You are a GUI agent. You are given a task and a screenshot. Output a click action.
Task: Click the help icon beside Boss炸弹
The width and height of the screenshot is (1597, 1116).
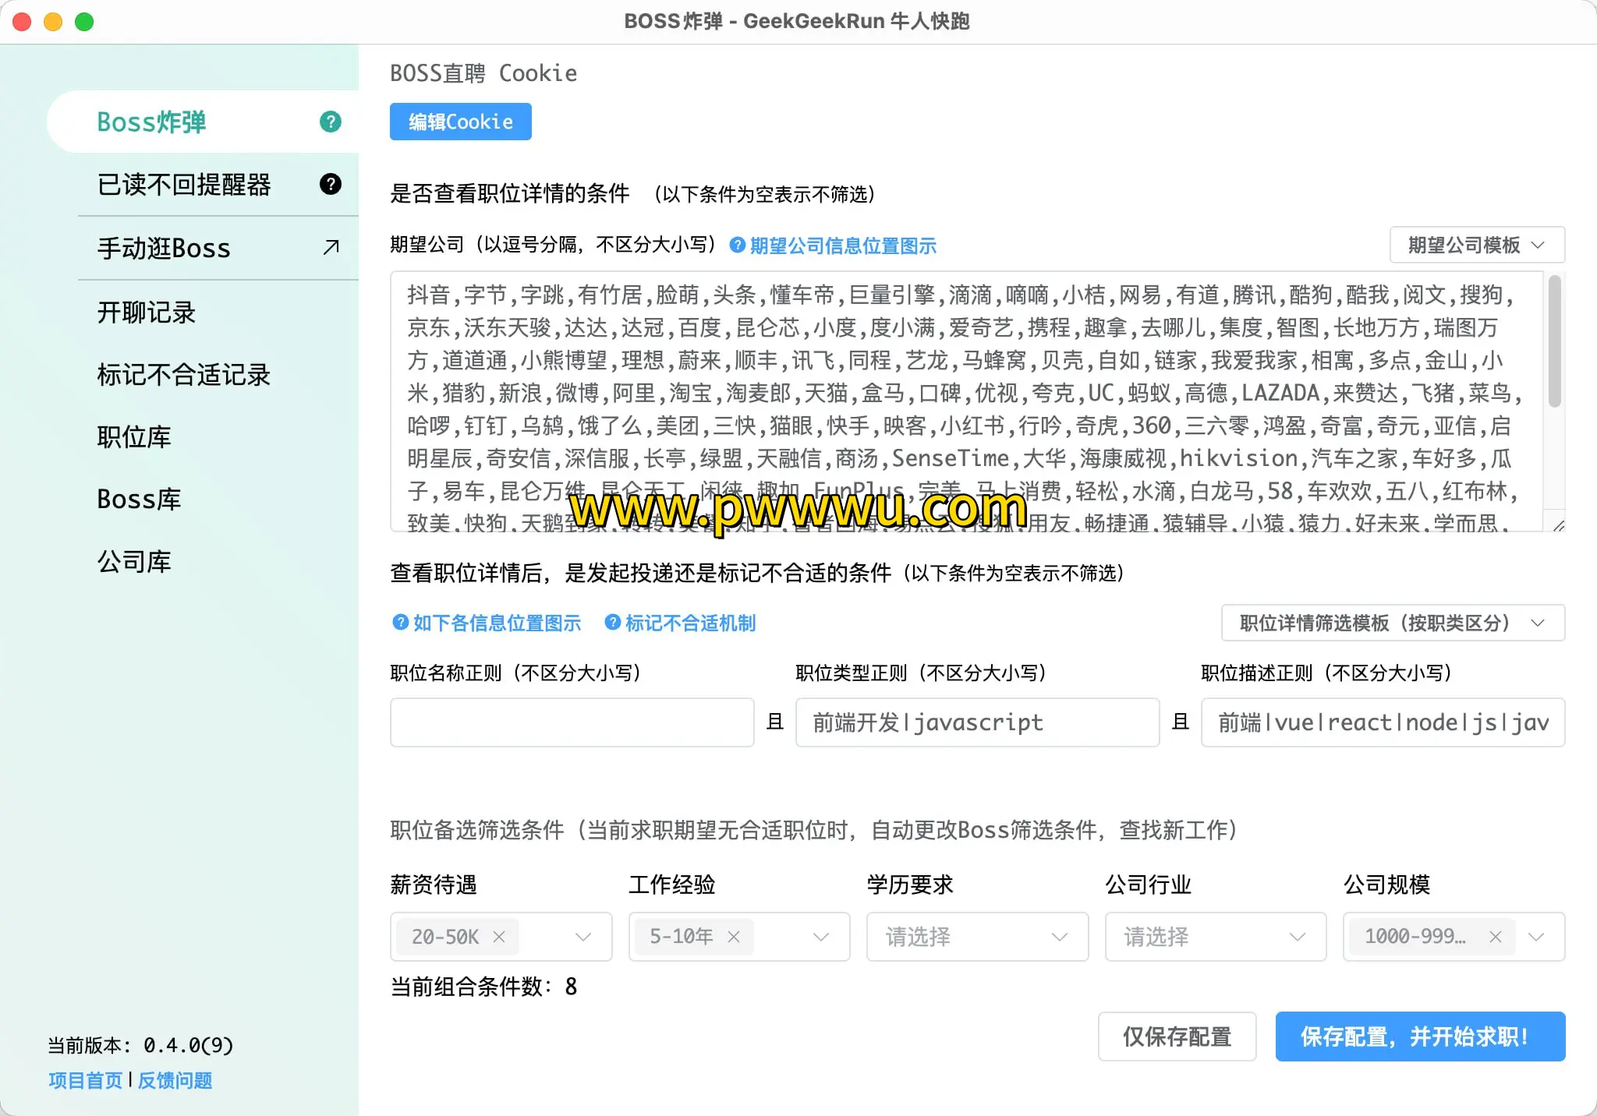(331, 122)
